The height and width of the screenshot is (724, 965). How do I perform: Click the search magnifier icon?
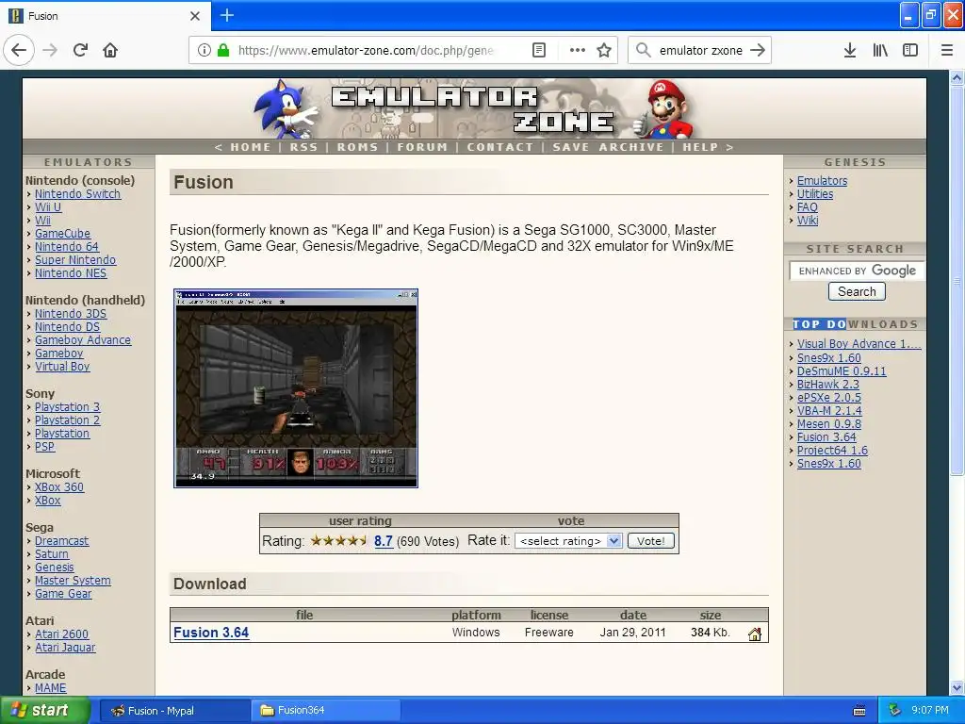(643, 50)
